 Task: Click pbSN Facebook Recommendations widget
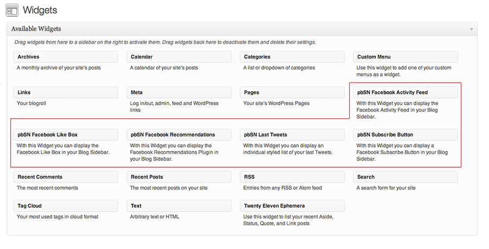click(x=179, y=135)
